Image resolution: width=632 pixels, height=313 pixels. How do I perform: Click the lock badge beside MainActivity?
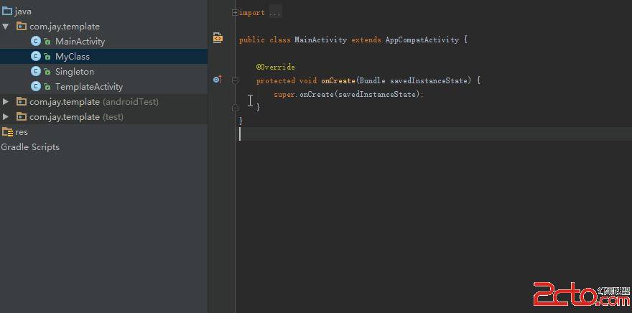[x=47, y=42]
